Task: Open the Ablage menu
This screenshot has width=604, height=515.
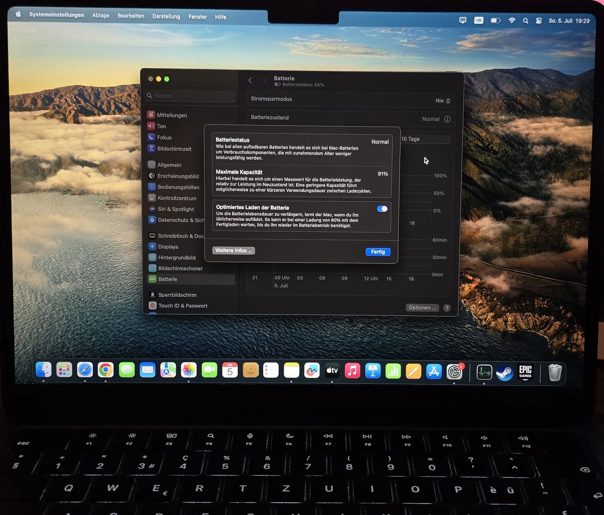Action: click(x=101, y=15)
